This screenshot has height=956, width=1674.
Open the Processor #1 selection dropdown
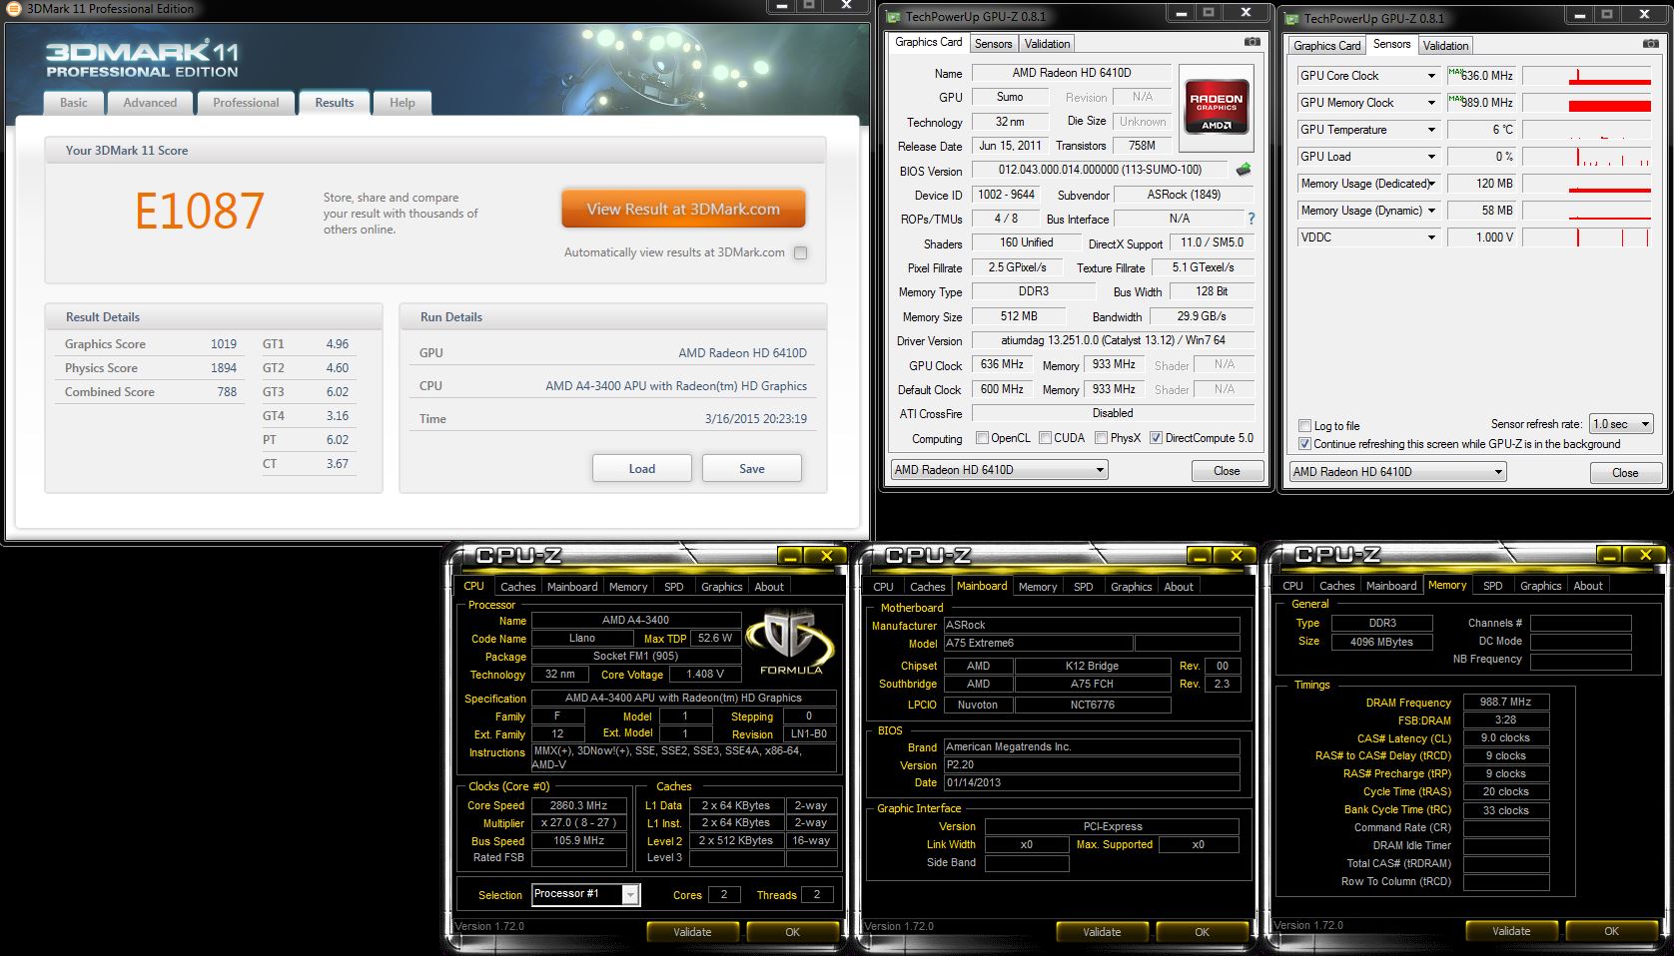(x=630, y=895)
